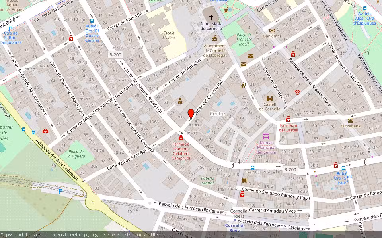Click the Farmàcia del Castell pharmacy cross
The width and height of the screenshot is (382, 238).
pyautogui.click(x=288, y=119)
